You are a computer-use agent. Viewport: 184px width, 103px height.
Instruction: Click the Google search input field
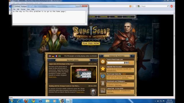pyautogui.click(x=154, y=6)
